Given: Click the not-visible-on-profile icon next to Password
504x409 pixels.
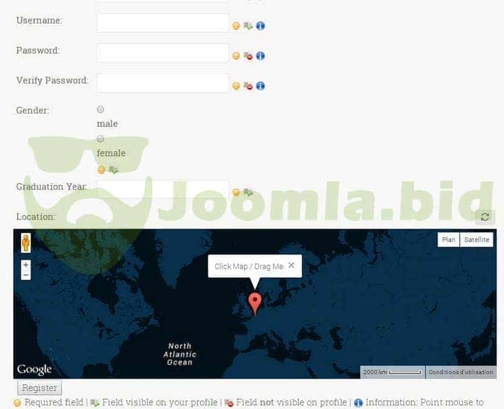Looking at the screenshot, I should (248, 56).
